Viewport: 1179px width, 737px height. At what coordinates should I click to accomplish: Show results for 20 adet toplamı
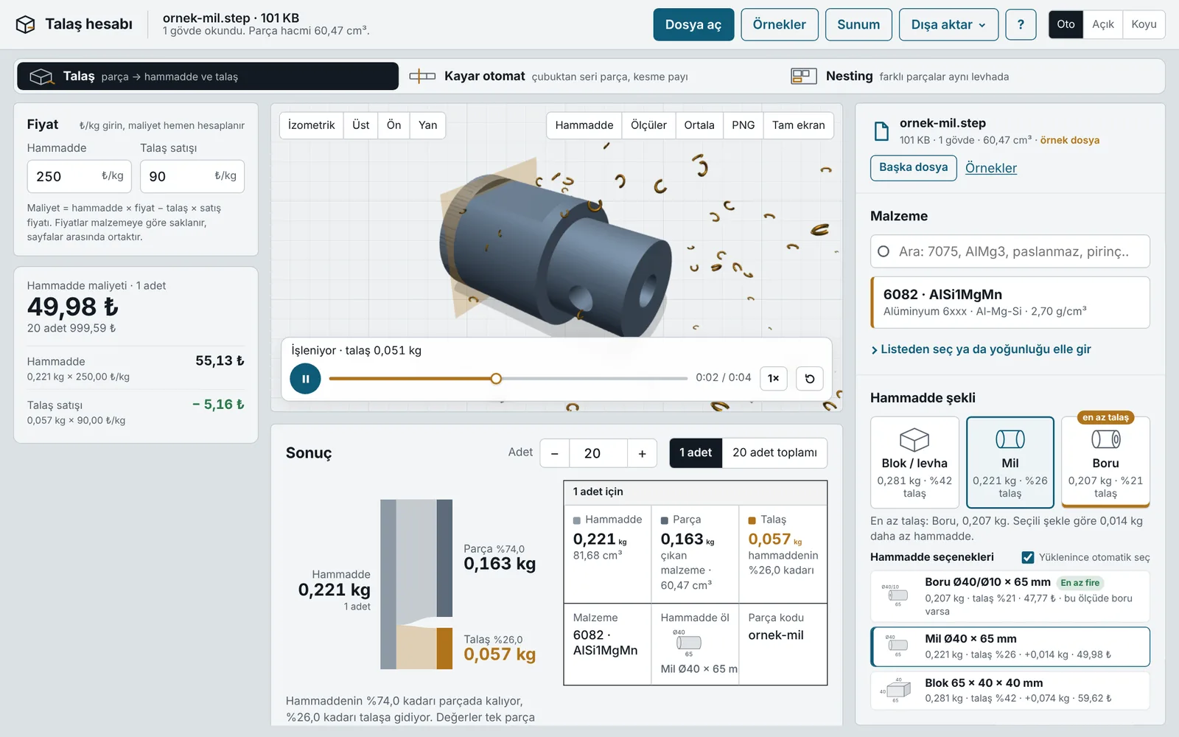click(774, 453)
